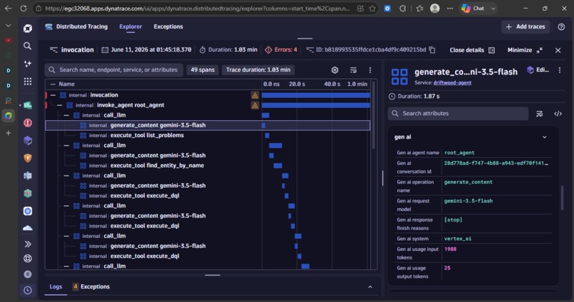This screenshot has width=574, height=302.
Task: Click the root_agent agent name value
Action: 459,153
